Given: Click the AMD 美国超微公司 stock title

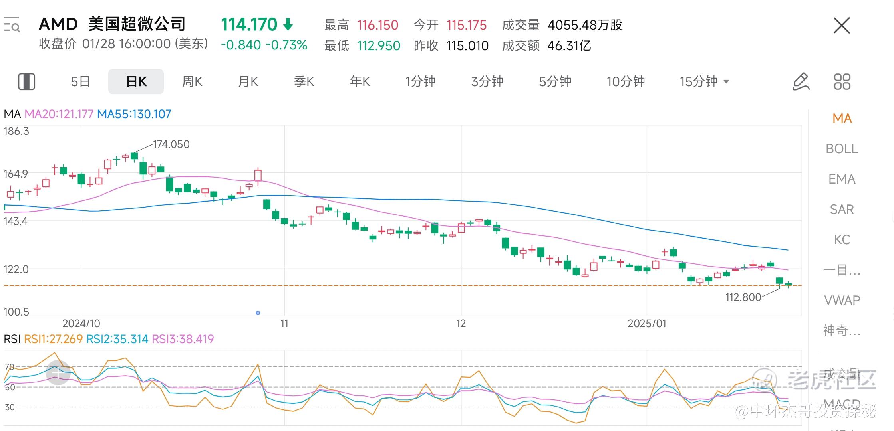Looking at the screenshot, I should (x=112, y=24).
